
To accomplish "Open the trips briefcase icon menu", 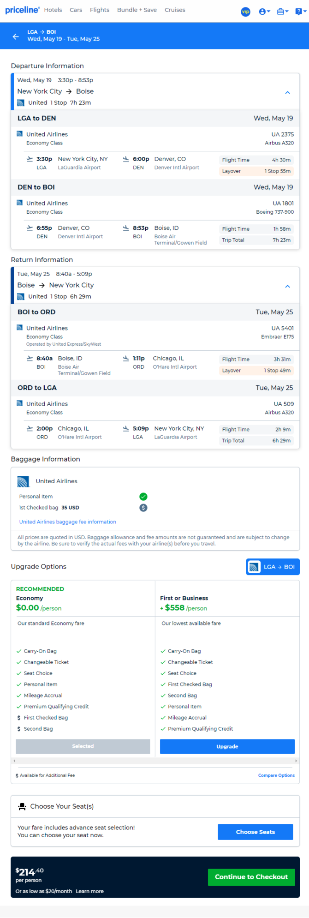I will 282,12.
